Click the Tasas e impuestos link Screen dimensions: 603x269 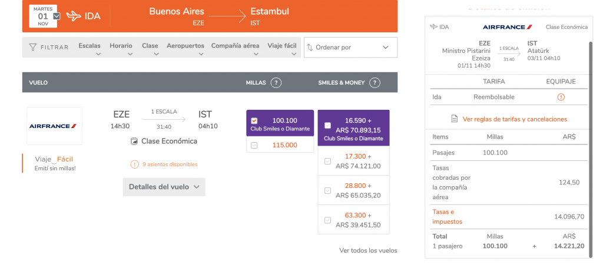(448, 217)
